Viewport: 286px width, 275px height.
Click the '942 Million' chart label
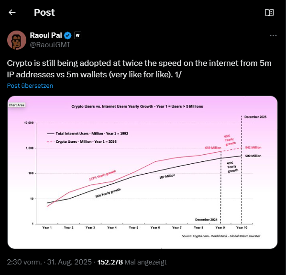[x=253, y=148]
